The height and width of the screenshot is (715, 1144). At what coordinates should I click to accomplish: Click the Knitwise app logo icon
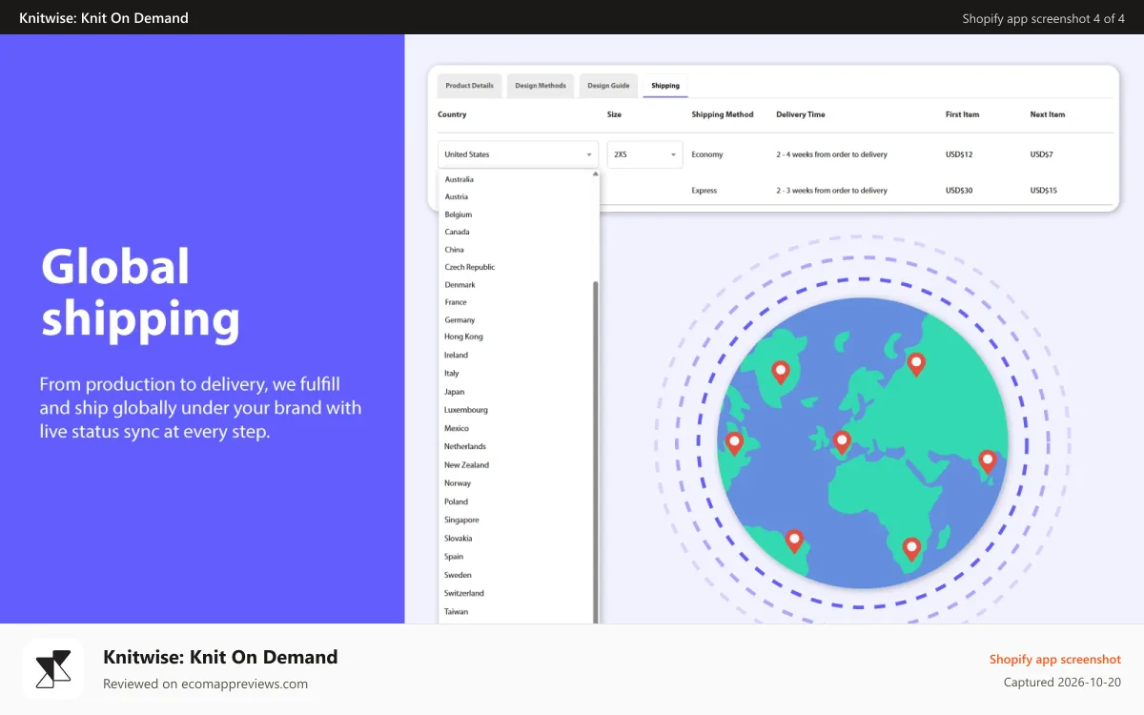click(53, 669)
